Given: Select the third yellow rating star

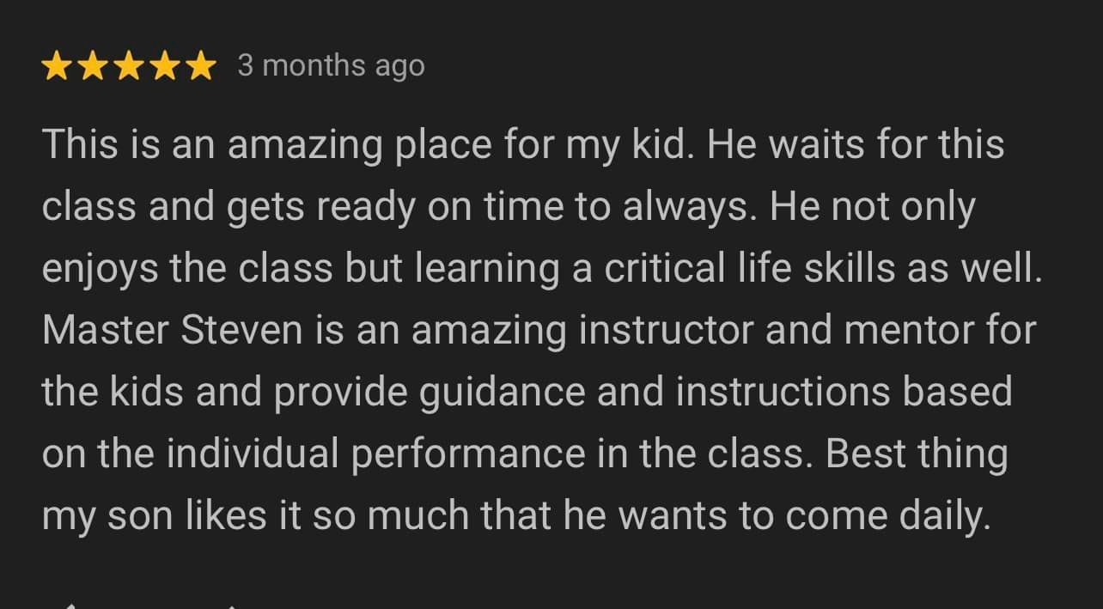Looking at the screenshot, I should [129, 66].
